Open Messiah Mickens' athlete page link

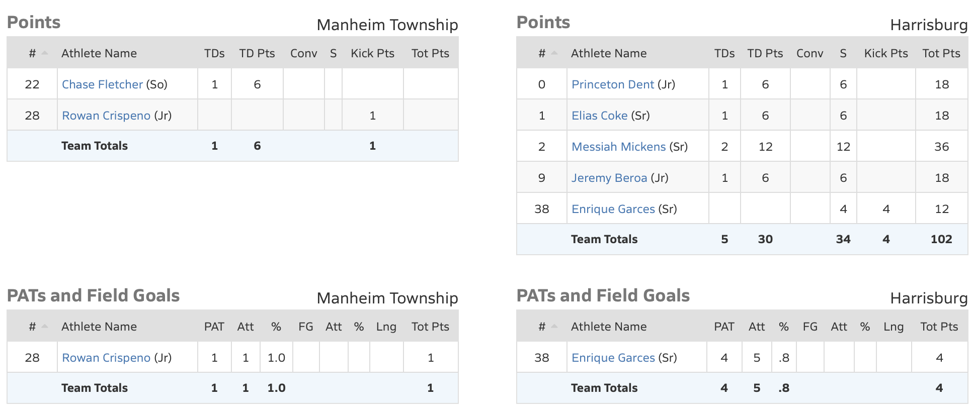[618, 147]
